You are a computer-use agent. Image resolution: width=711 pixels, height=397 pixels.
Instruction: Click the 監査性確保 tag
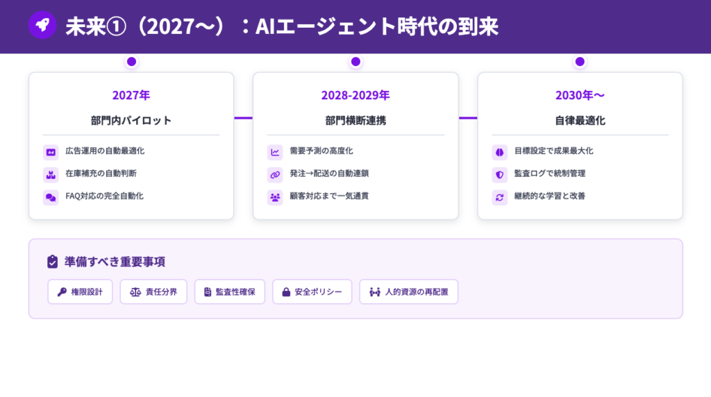click(x=230, y=292)
